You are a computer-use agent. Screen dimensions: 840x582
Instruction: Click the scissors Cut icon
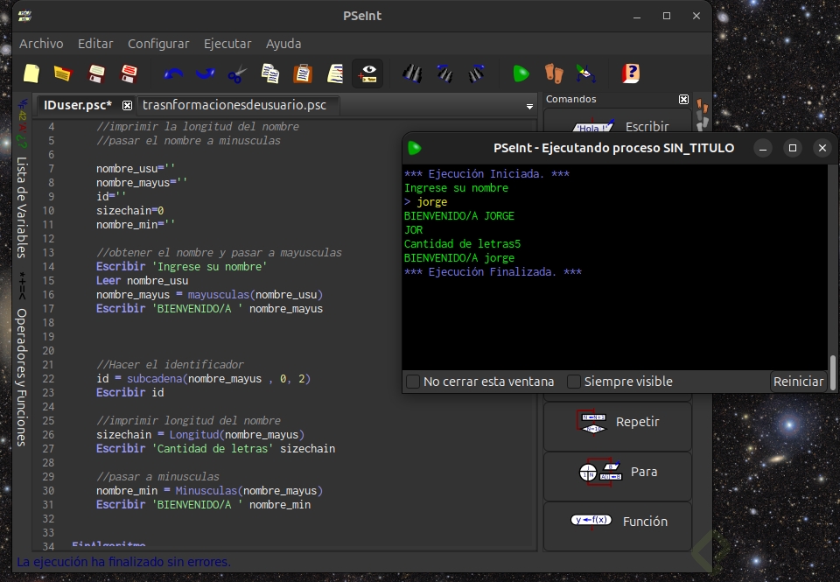(x=236, y=74)
